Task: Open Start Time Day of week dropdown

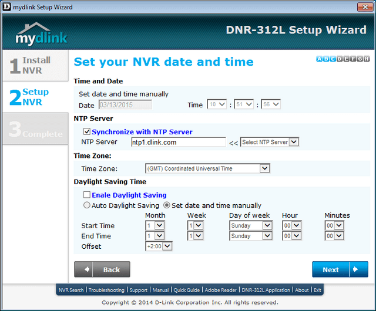Action: [x=251, y=225]
